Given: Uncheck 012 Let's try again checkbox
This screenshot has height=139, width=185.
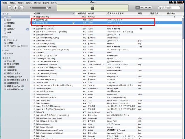Looking at the screenshot, I should click(34, 88).
